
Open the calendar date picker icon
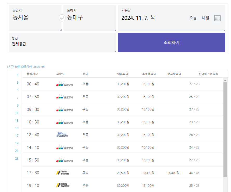(217, 18)
